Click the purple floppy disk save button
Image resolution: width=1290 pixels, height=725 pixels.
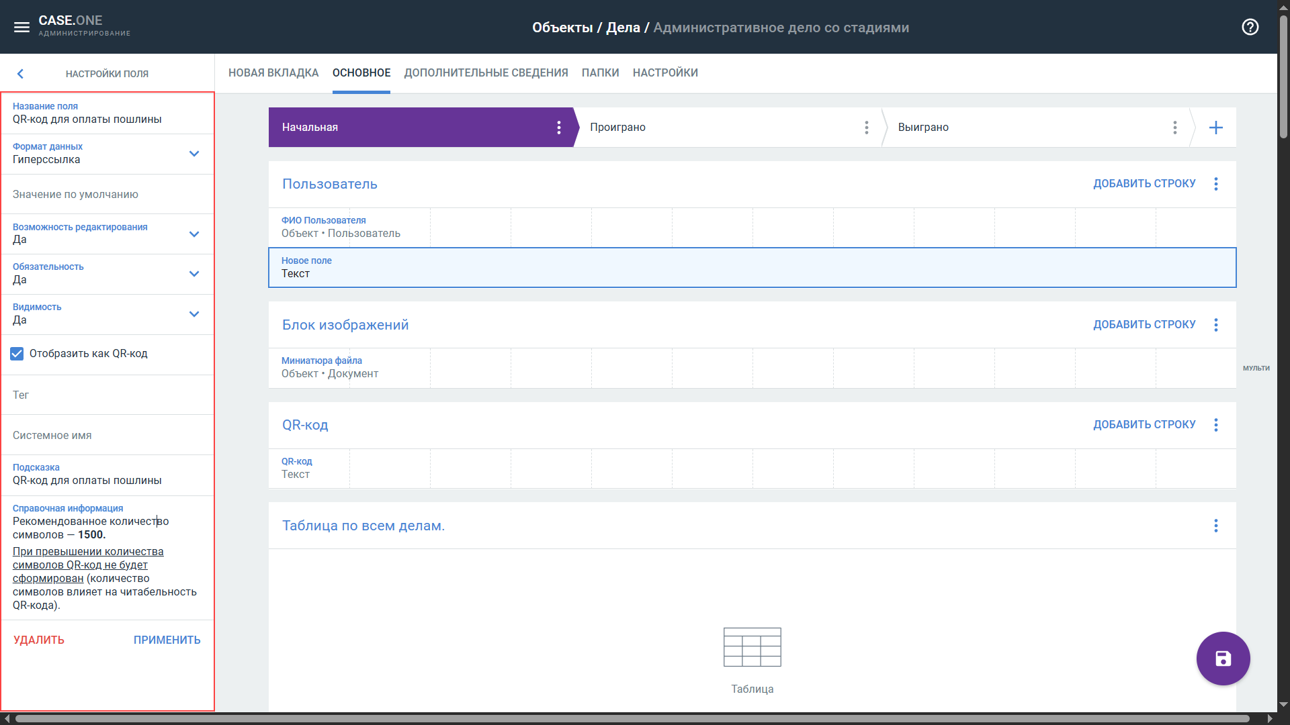[1223, 659]
